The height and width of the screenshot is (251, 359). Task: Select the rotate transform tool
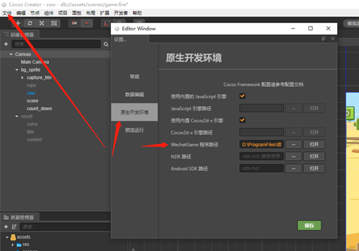tap(30, 23)
